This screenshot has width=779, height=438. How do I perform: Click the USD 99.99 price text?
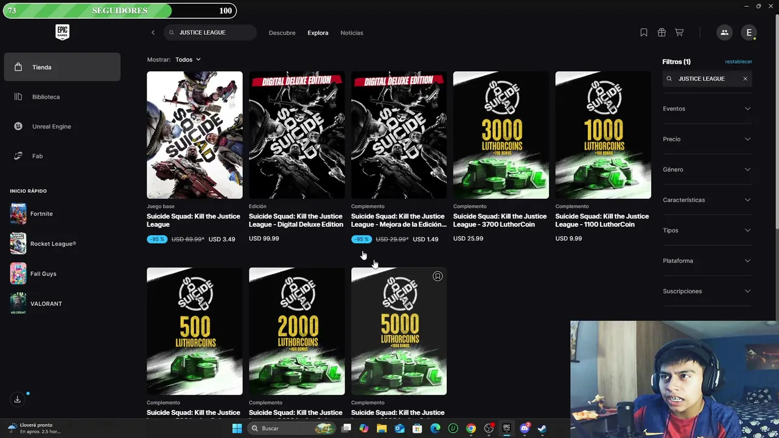coord(264,238)
